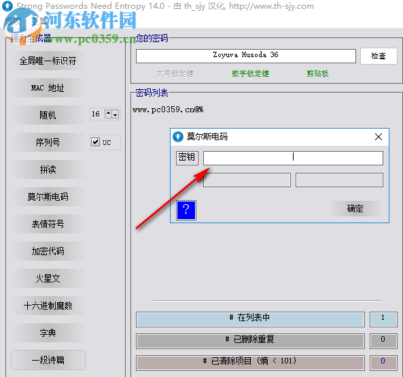Focus the password field showing Zoyuva Husoda 36

coord(246,56)
